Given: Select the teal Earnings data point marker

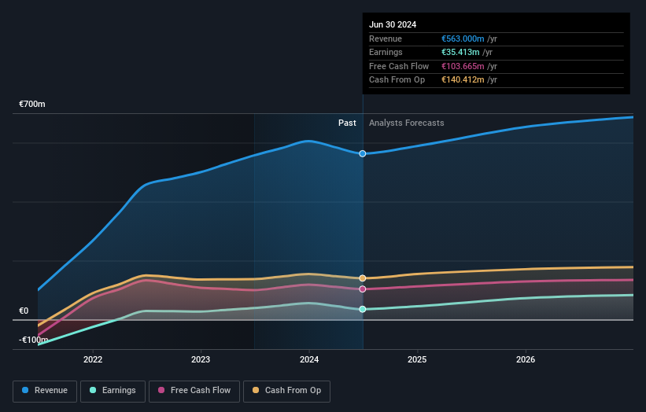Looking at the screenshot, I should click(x=363, y=309).
